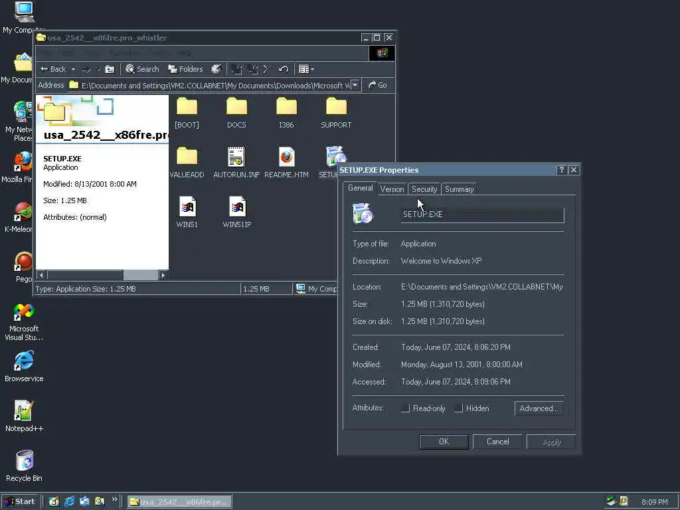Click the Back arrow in Explorer toolbar
The width and height of the screenshot is (680, 510).
[x=52, y=69]
